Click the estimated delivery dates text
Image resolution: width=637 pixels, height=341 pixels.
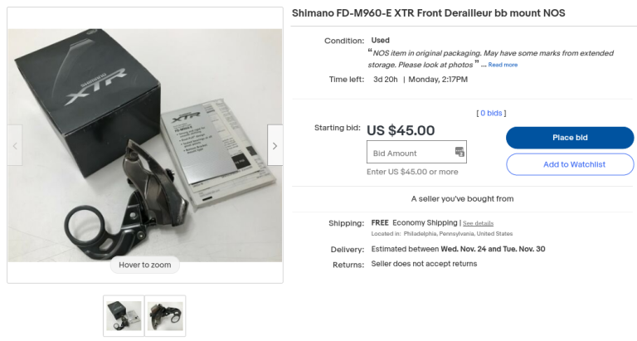458,249
